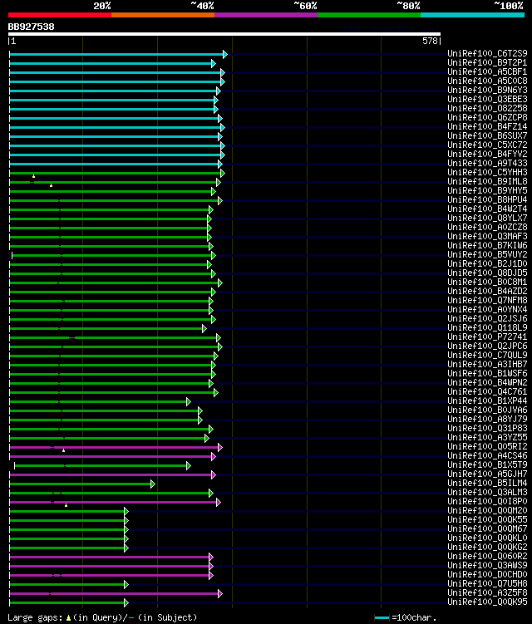Click the green arrowhead ending the B5ILM4 alignment
The image size is (532, 624).
153,484
